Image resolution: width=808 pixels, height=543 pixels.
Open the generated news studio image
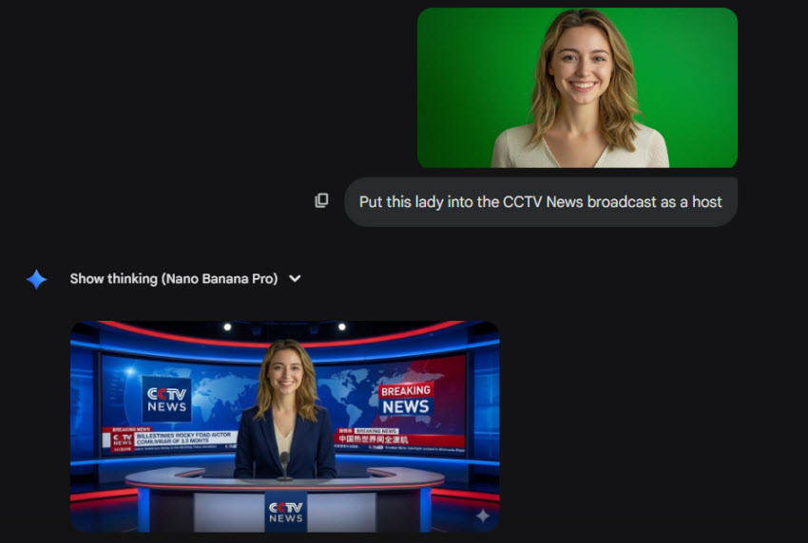[x=284, y=426]
